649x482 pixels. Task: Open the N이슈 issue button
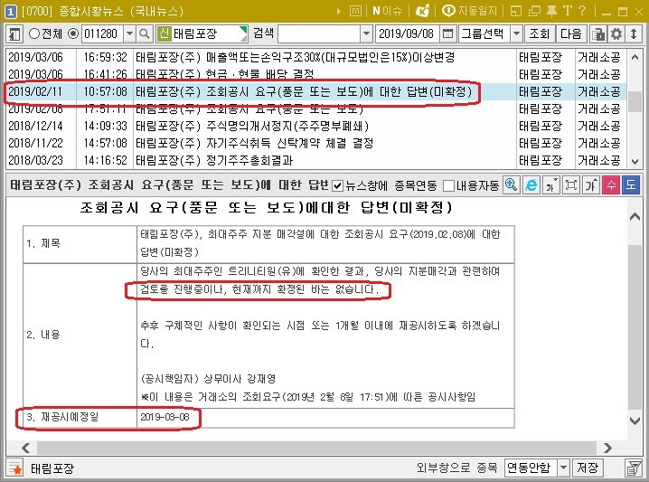pos(387,11)
